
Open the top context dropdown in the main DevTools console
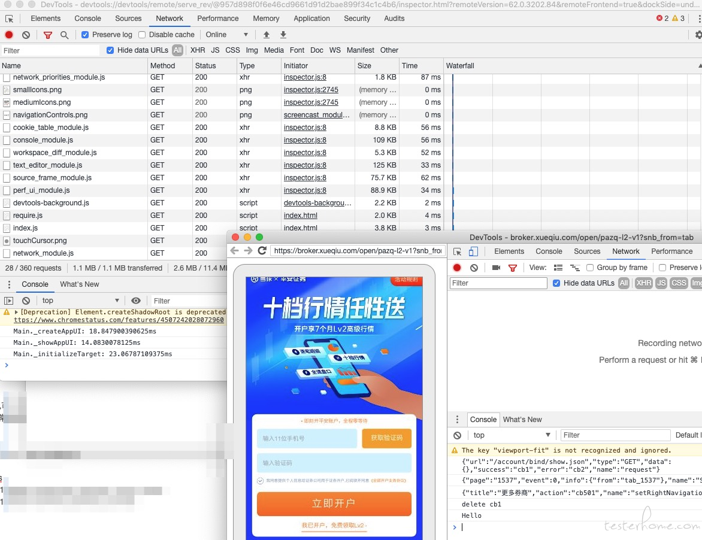[81, 301]
